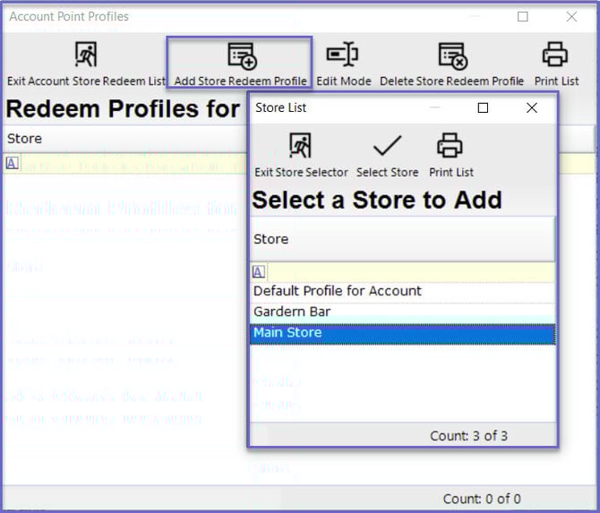Screen dimensions: 600x513
Task: Click the Store column header in Store List
Action: 401,239
